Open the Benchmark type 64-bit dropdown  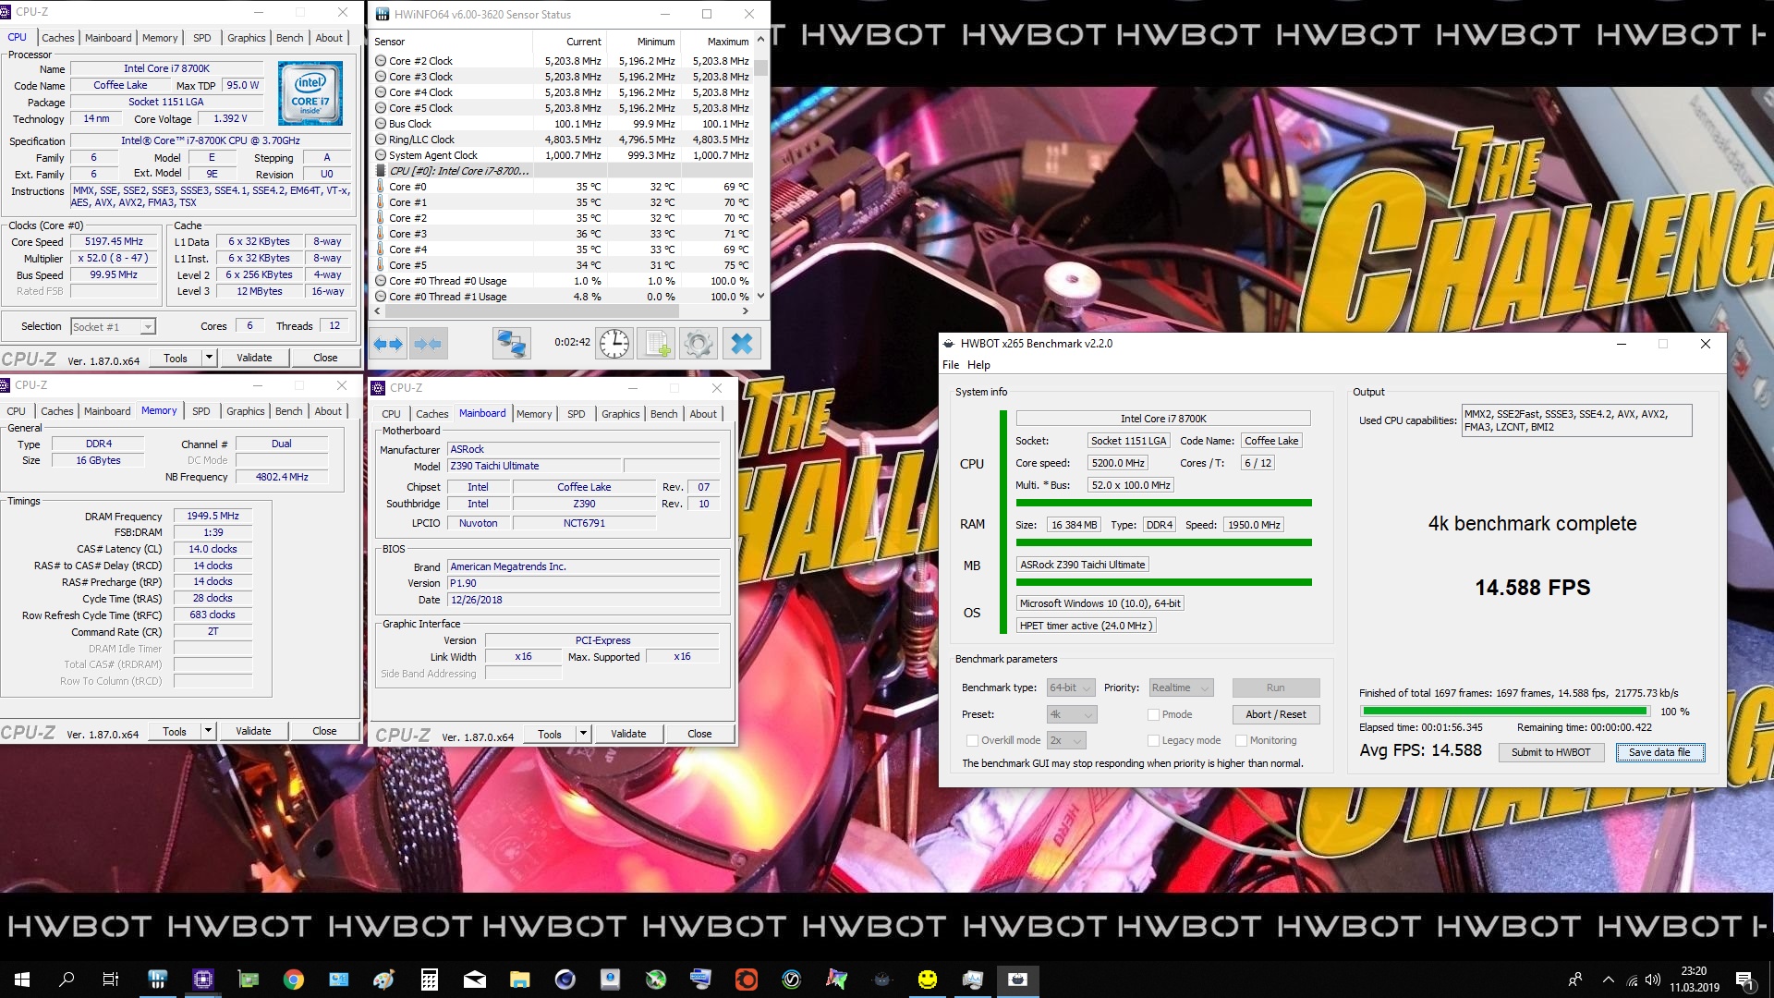pos(1071,688)
